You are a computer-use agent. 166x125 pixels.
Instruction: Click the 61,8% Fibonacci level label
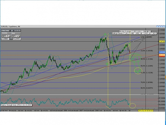[x=147, y=73]
